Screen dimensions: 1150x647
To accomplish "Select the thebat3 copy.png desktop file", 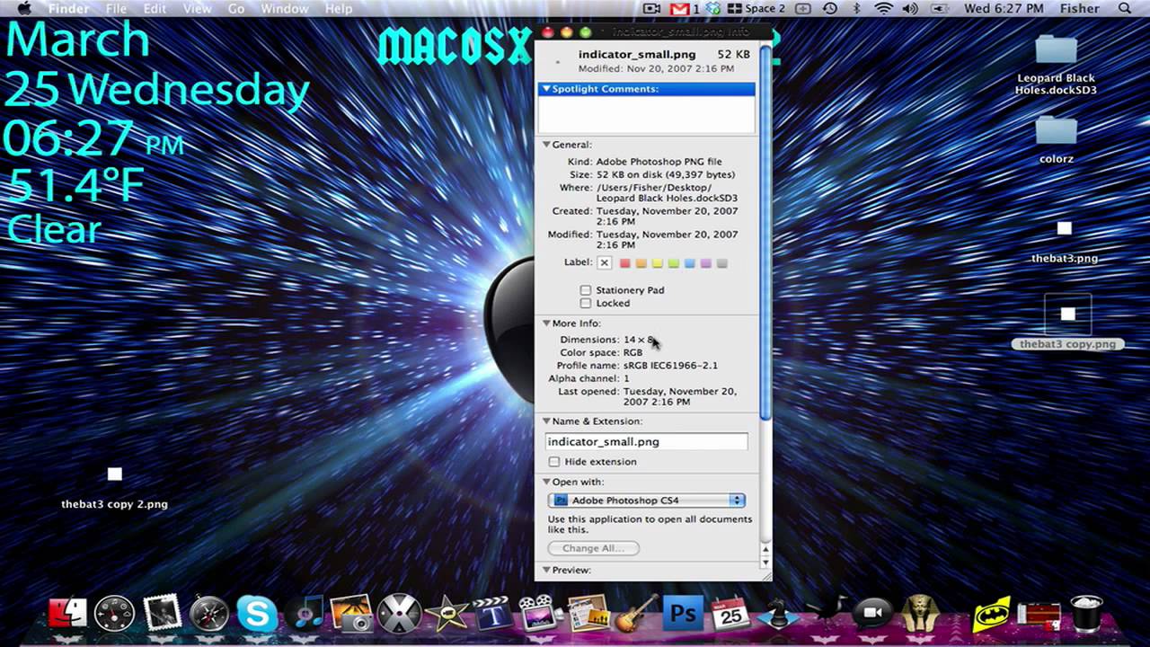I will [1067, 323].
